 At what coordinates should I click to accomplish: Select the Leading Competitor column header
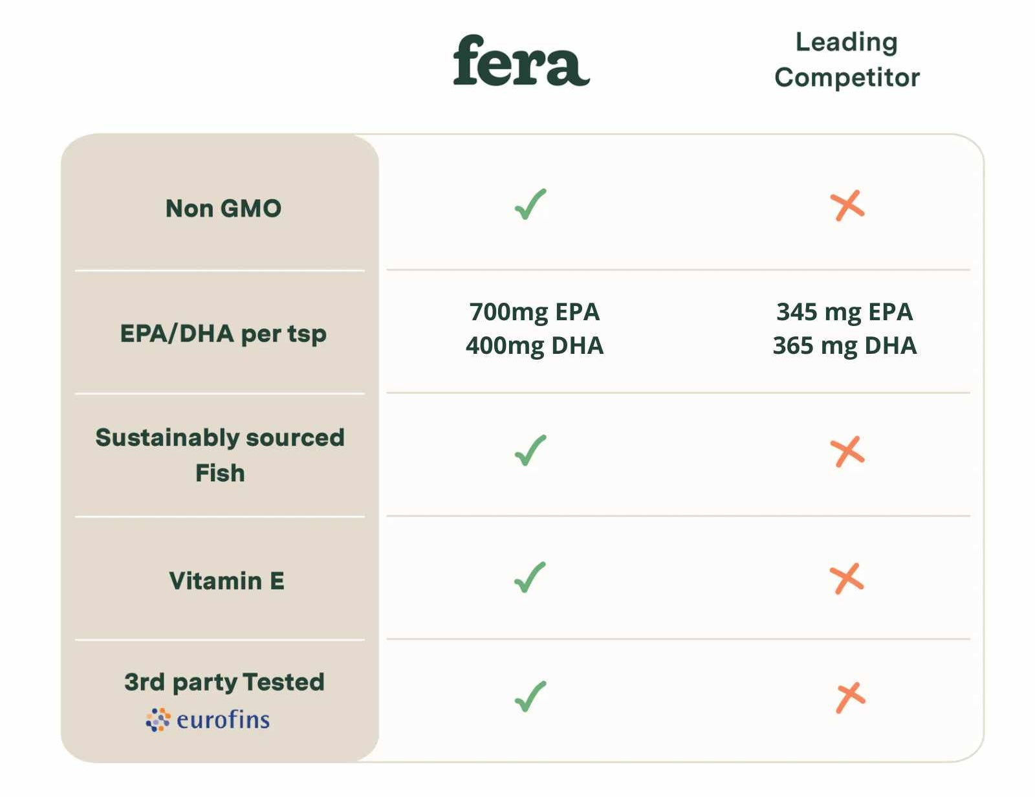(846, 60)
